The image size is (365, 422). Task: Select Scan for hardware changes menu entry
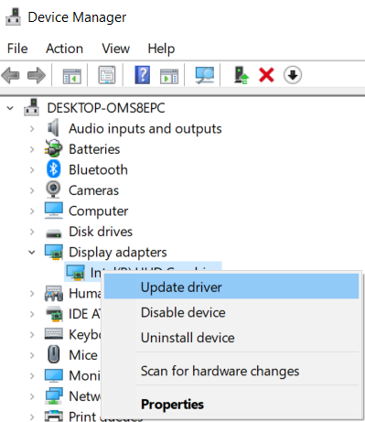point(231,371)
